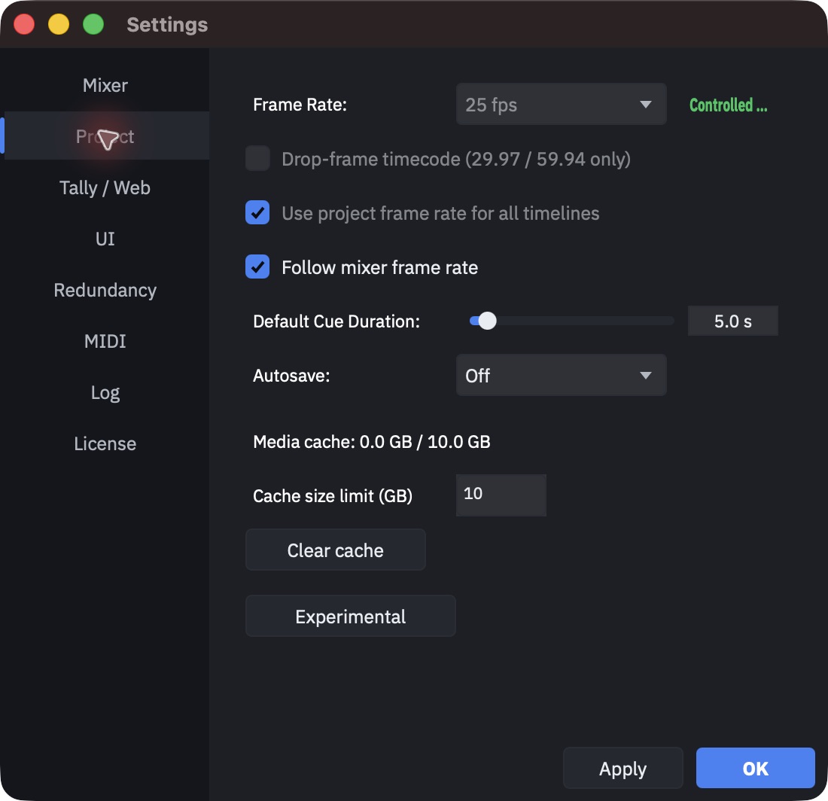828x801 pixels.
Task: Expand the Autosave dropdown
Action: click(561, 376)
